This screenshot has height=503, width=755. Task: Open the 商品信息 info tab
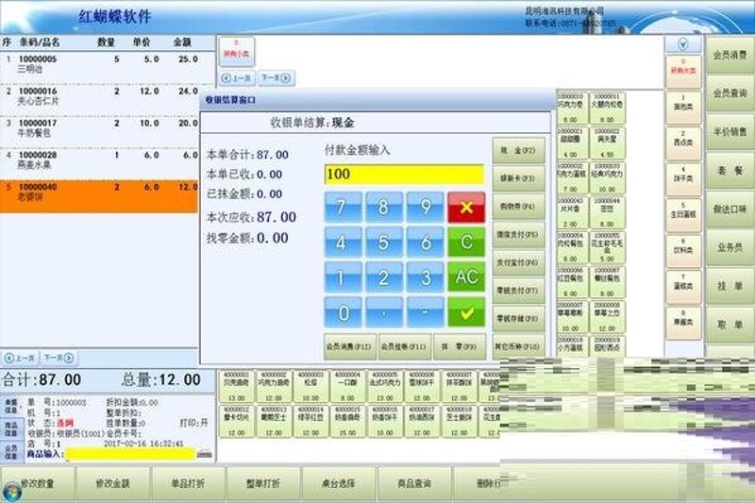(x=10, y=428)
